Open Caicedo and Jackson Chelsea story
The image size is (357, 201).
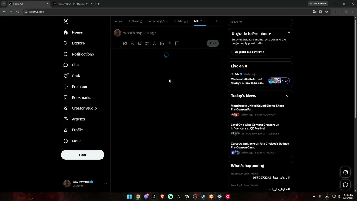click(x=260, y=148)
